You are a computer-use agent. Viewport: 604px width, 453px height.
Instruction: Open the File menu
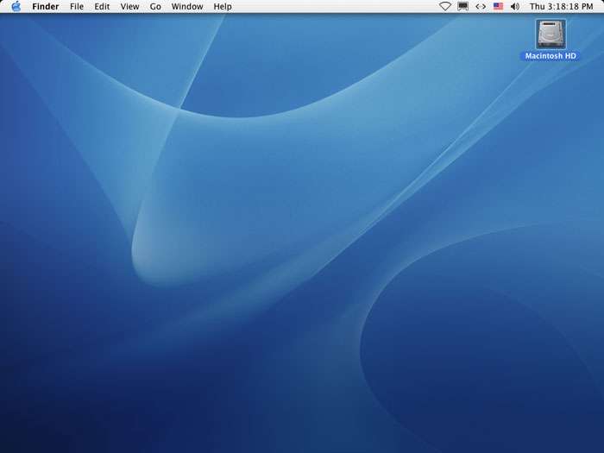point(77,6)
